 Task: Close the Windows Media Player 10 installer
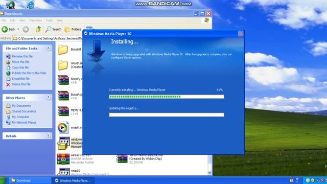(x=241, y=34)
